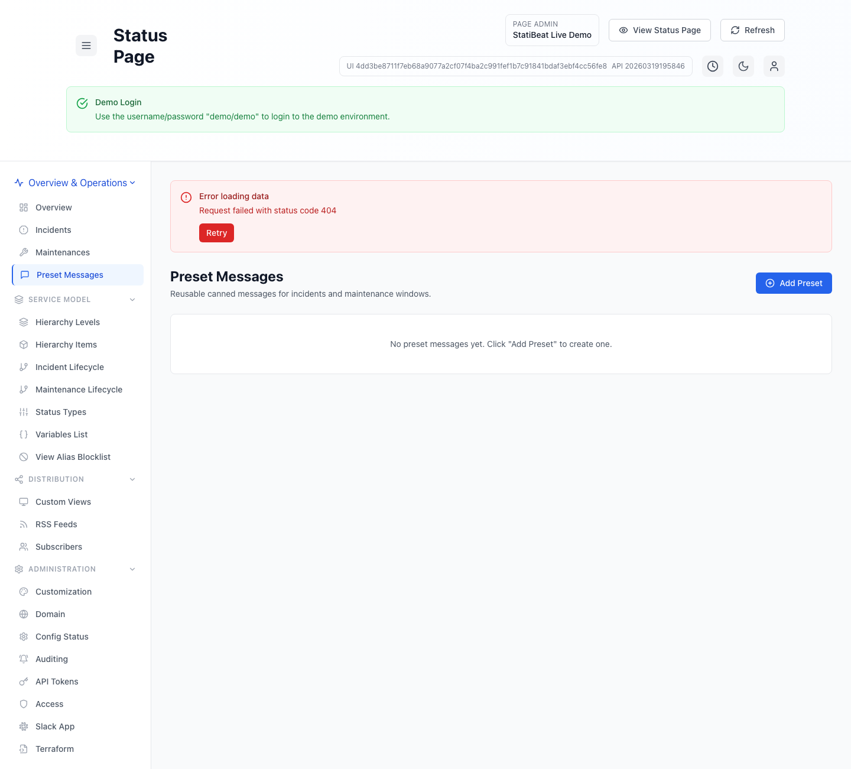Open Incidents in the sidebar
851x769 pixels.
[x=53, y=230]
